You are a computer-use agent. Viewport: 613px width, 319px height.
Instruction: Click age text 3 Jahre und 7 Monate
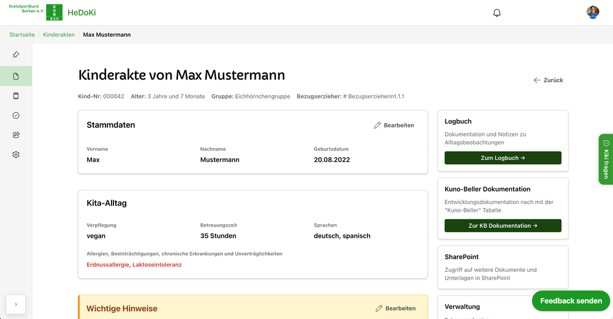[x=176, y=97]
